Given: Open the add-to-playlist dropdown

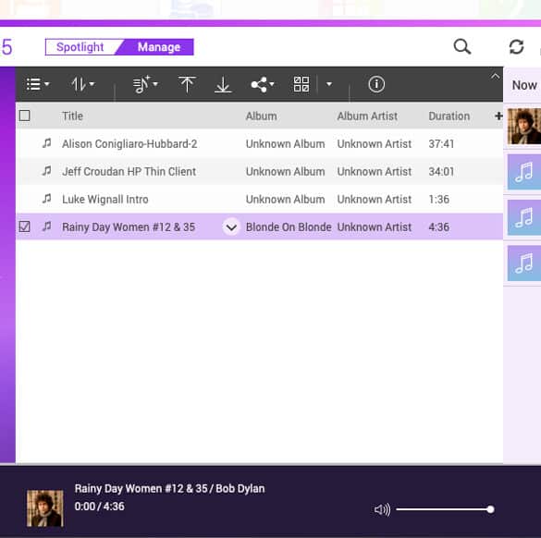Looking at the screenshot, I should (145, 84).
